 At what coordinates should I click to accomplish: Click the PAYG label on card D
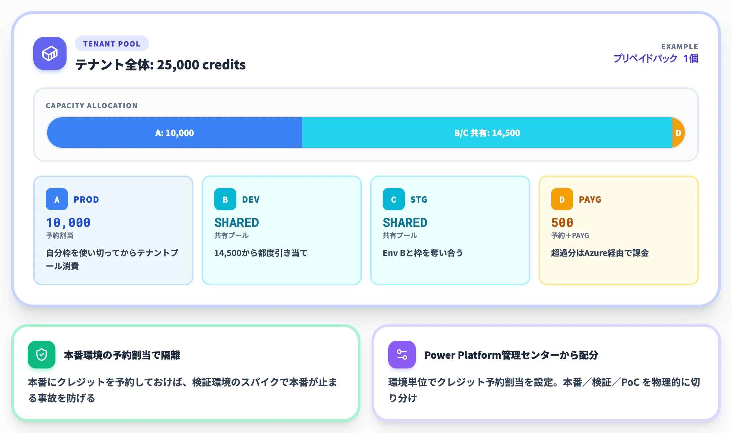(x=590, y=199)
